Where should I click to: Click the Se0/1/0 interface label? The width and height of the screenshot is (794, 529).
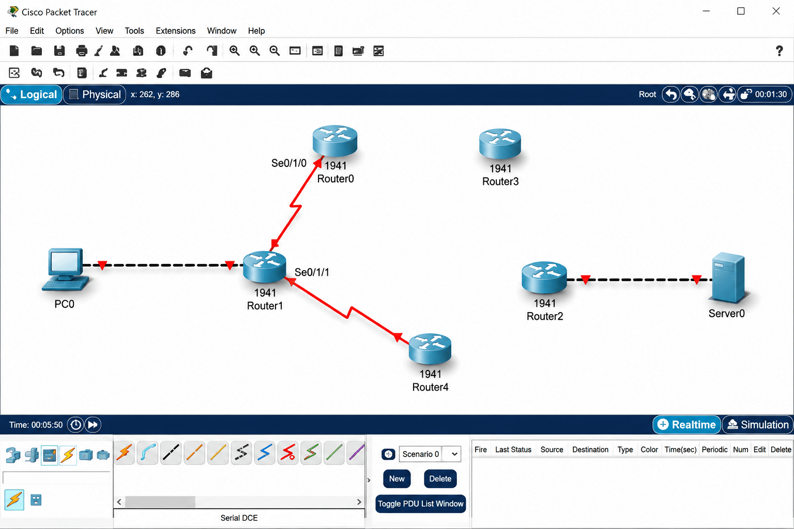289,163
